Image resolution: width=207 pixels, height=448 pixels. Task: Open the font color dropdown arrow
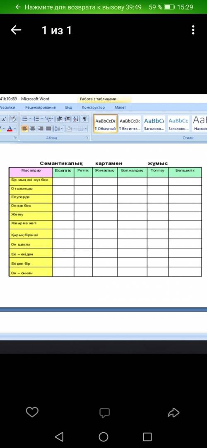click(x=15, y=129)
